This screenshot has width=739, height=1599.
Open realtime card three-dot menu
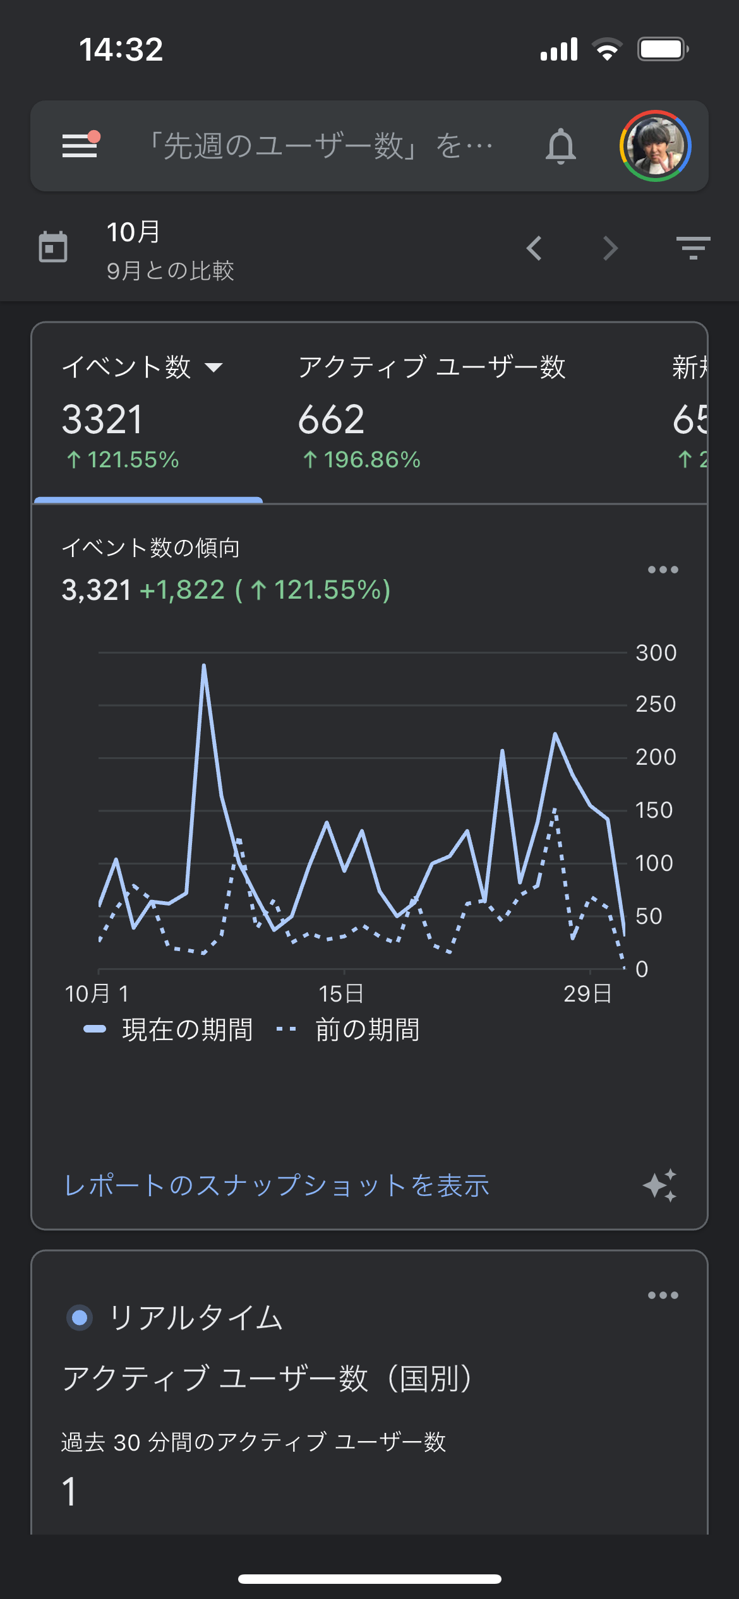tap(663, 1295)
